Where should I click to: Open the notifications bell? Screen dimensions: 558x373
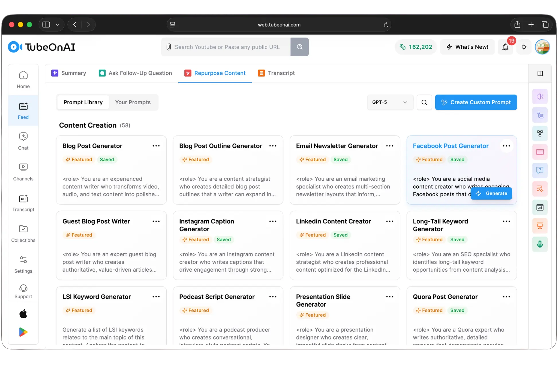tap(505, 47)
